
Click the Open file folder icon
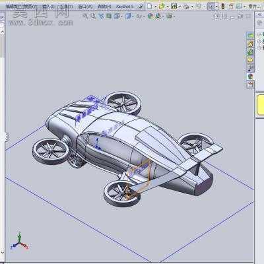click(162, 7)
